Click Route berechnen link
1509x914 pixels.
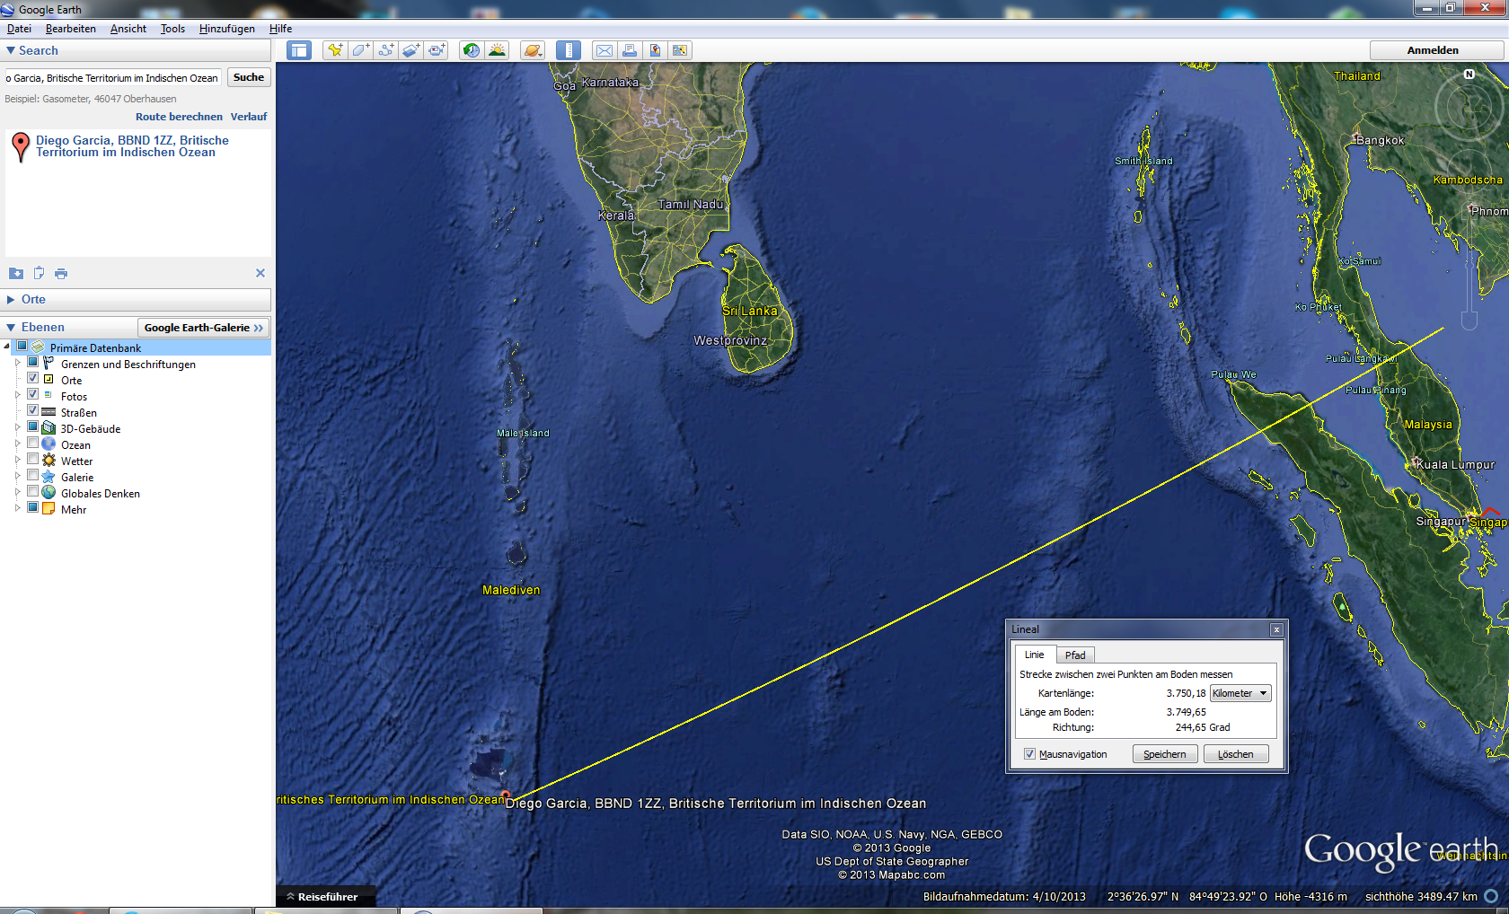coord(179,117)
